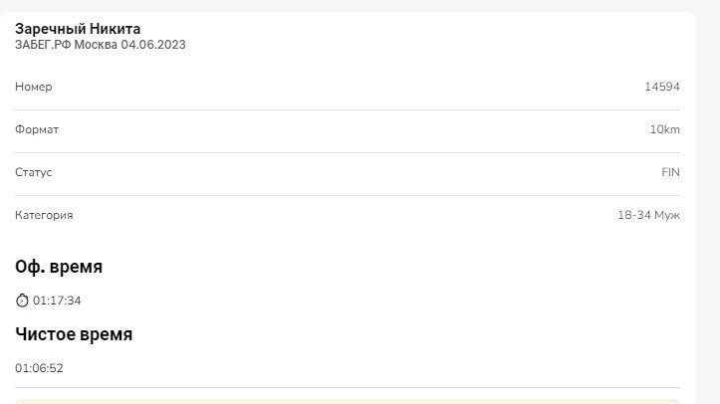
Task: Select net time 01:06:52
Action: coord(39,368)
